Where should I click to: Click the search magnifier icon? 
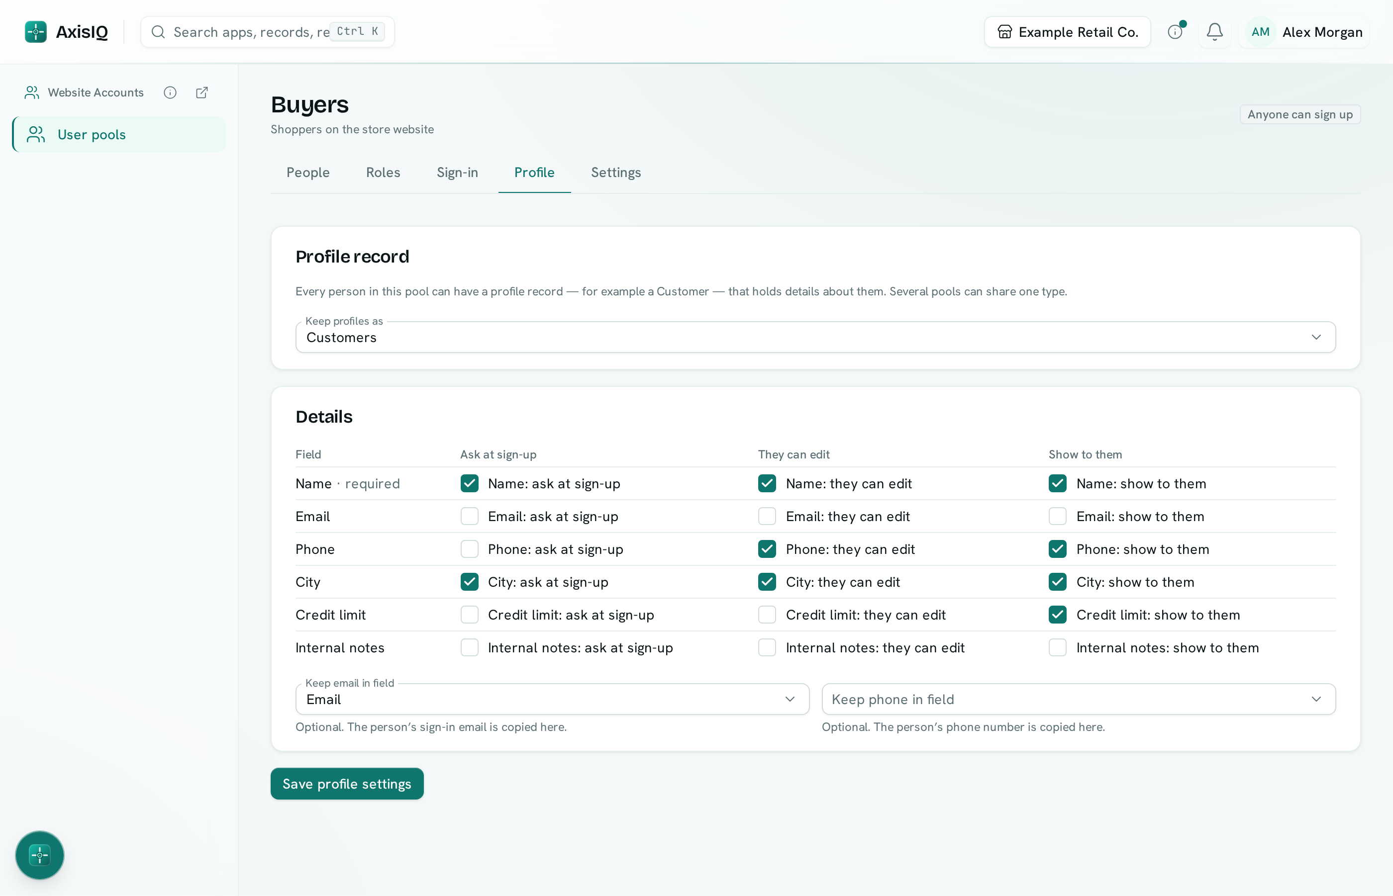pyautogui.click(x=158, y=32)
